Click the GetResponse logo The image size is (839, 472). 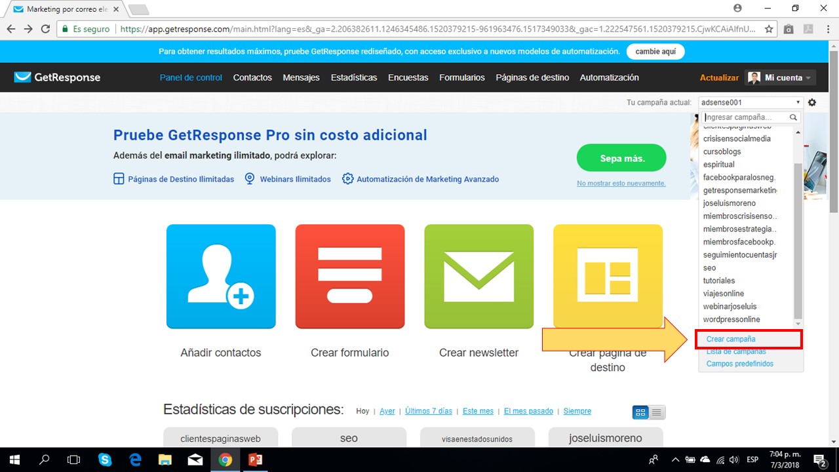[x=57, y=77]
